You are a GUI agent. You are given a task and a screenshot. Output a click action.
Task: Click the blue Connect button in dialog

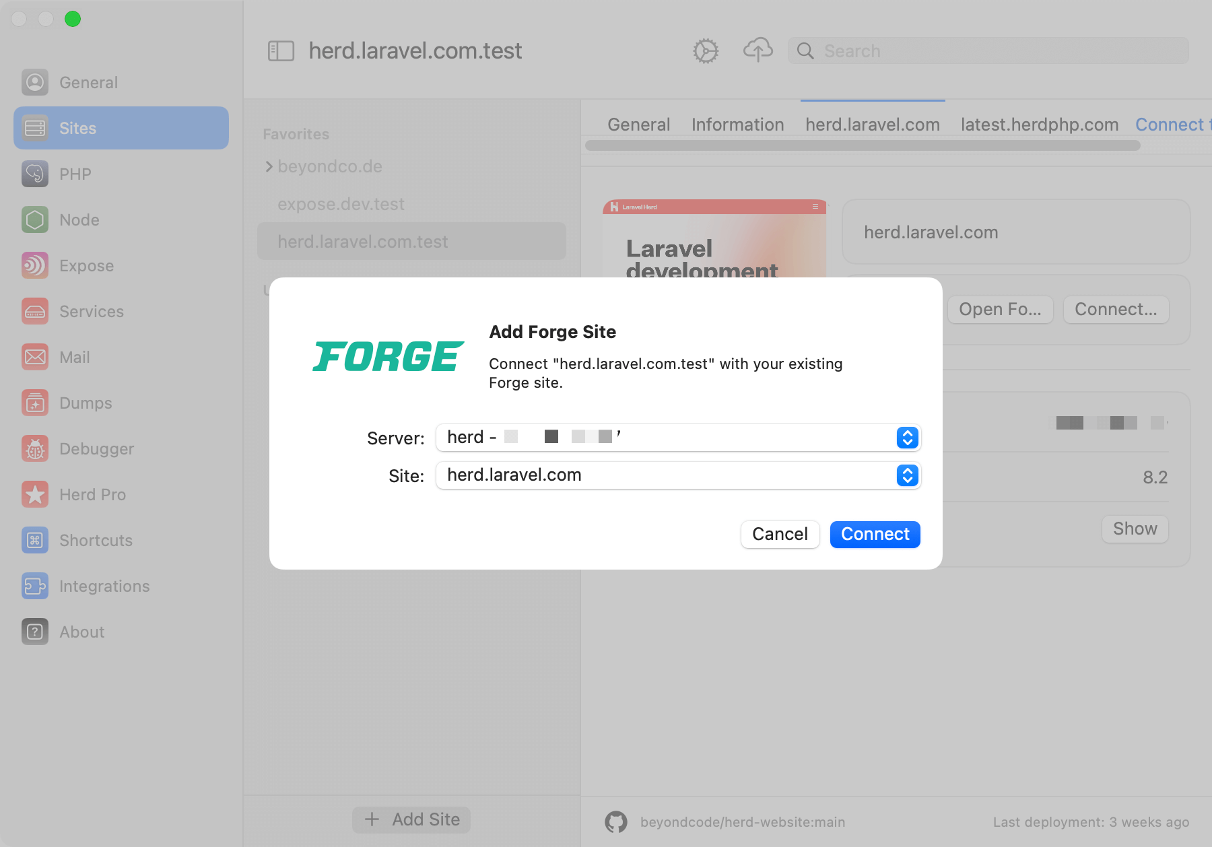875,534
